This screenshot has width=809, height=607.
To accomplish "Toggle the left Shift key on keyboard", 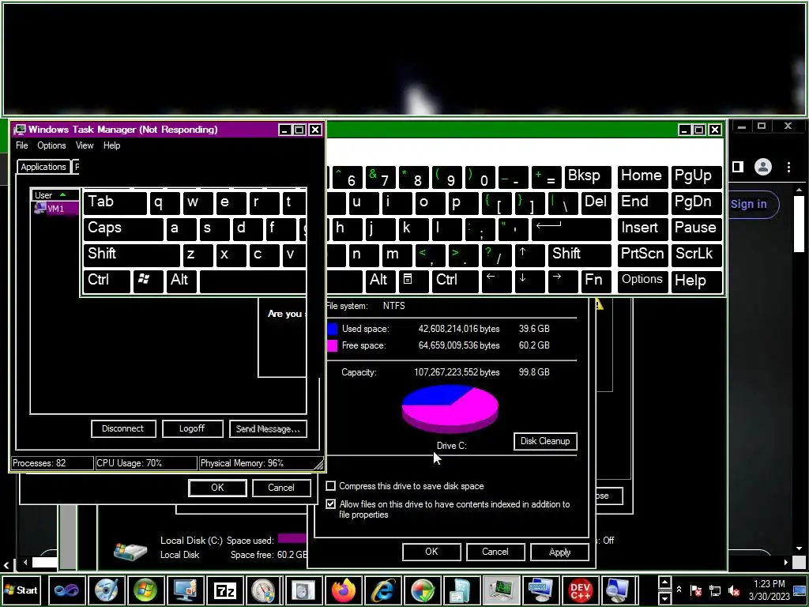I will pos(131,254).
